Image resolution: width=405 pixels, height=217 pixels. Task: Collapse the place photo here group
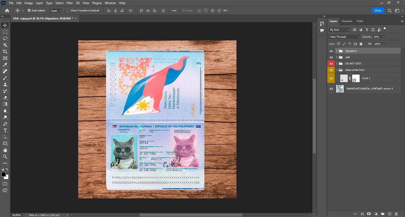(x=337, y=70)
